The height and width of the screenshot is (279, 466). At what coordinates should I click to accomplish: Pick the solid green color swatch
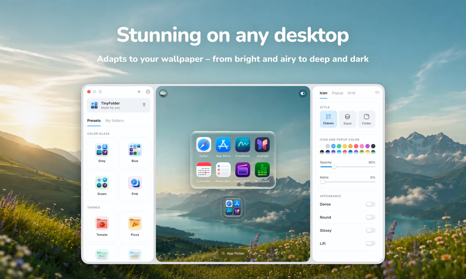(x=339, y=146)
